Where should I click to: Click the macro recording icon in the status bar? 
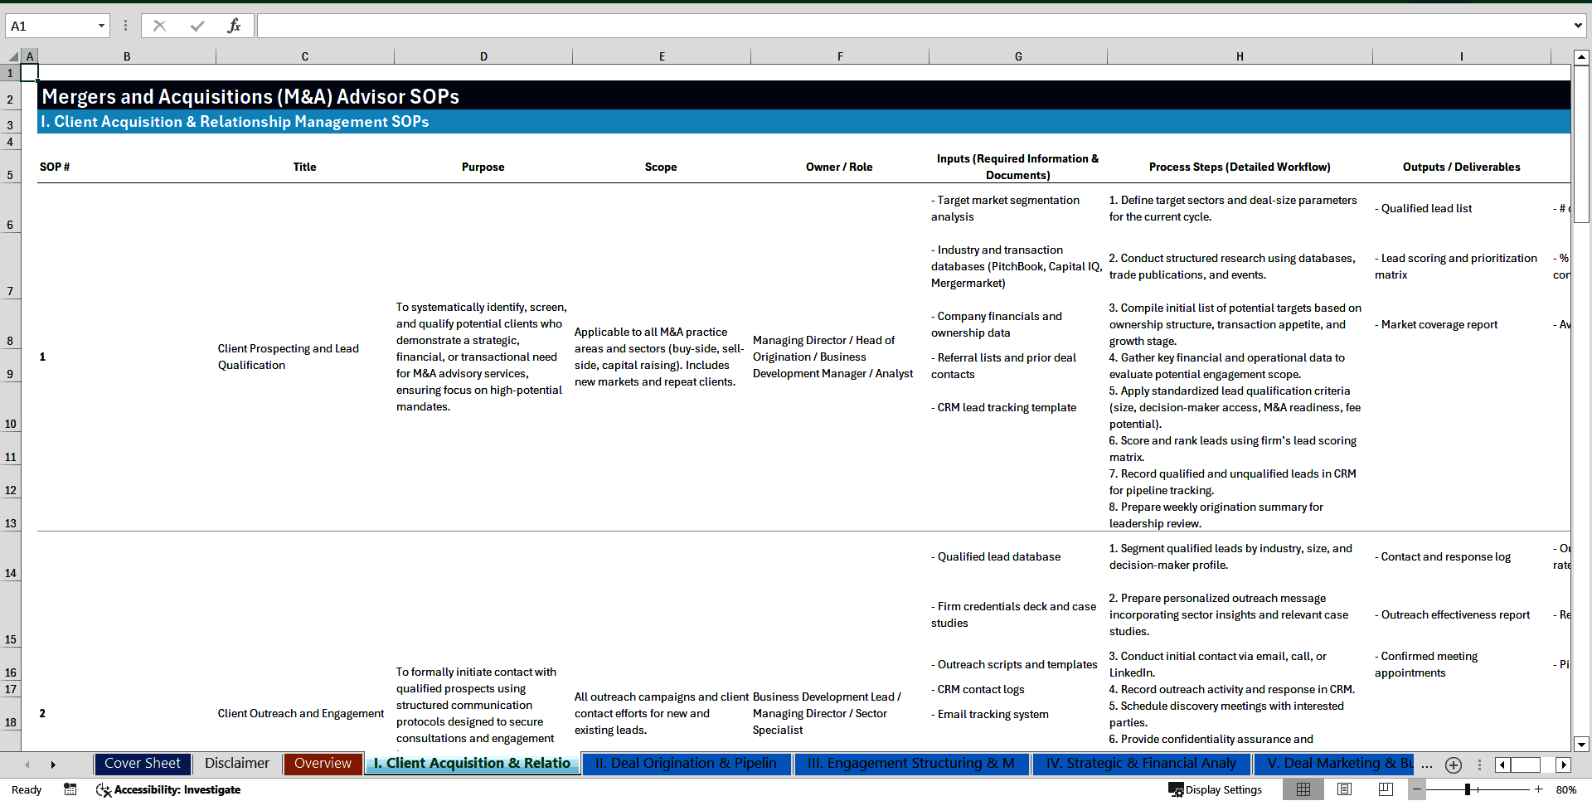70,789
